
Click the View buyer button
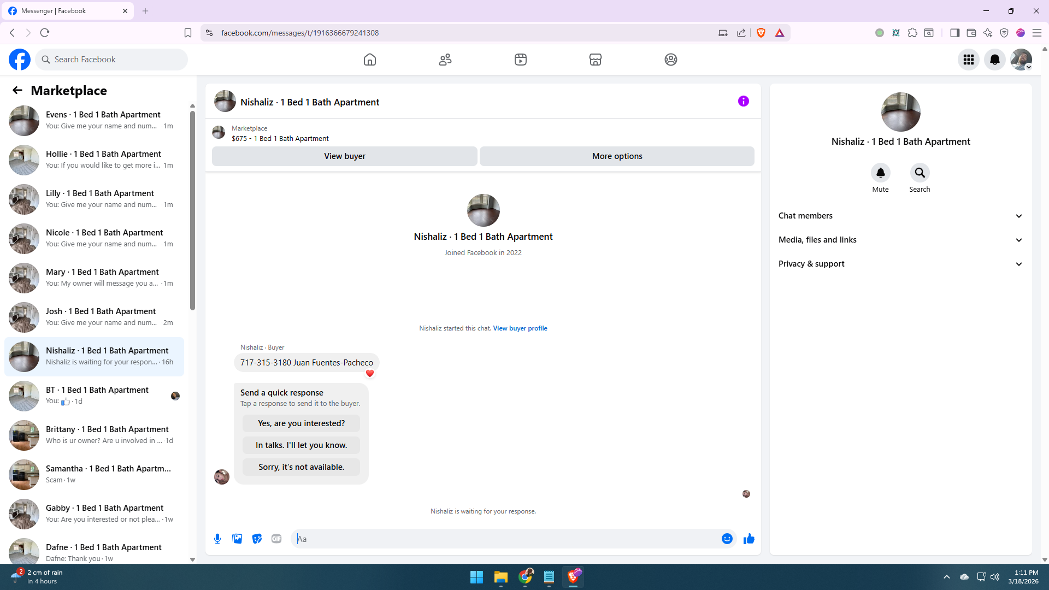tap(344, 156)
